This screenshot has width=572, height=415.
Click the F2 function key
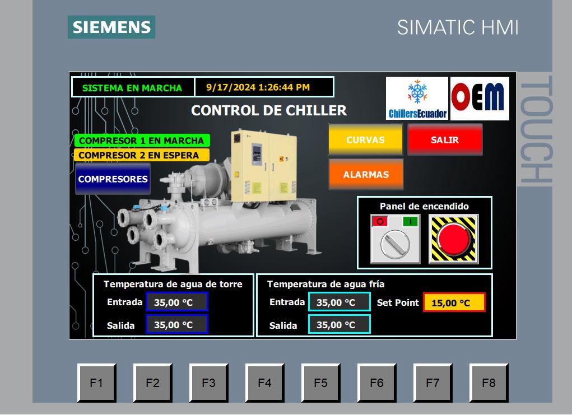click(152, 383)
